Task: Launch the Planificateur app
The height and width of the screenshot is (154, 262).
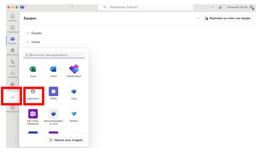Action: [74, 69]
